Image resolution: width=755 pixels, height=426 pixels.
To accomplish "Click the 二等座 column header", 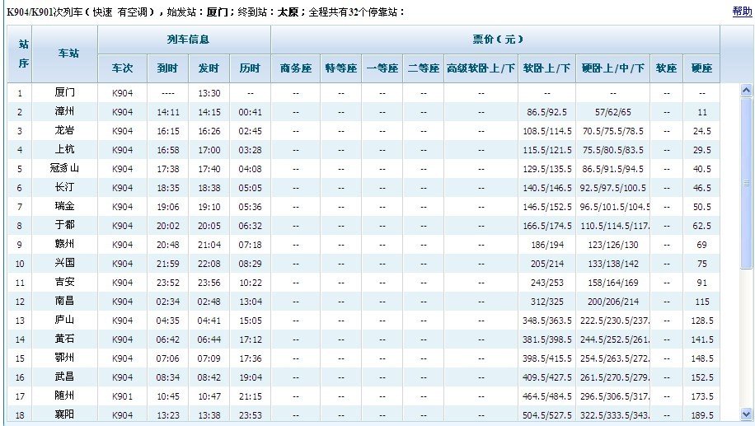I will (423, 68).
